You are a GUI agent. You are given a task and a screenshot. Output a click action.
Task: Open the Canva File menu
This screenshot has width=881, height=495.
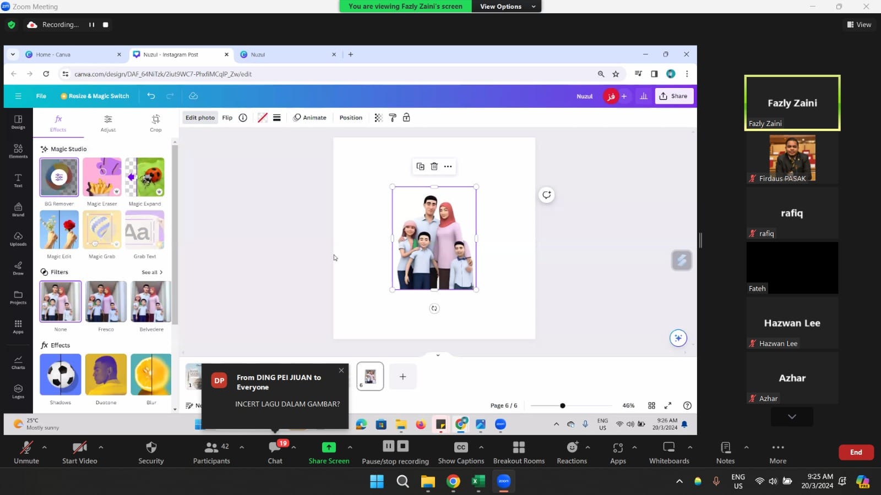41,96
